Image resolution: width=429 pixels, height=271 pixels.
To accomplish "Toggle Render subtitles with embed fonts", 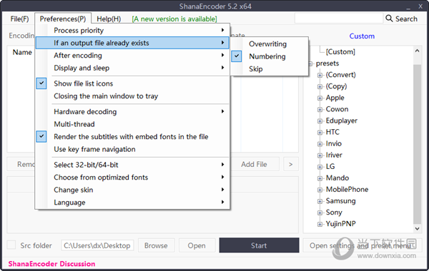I will (x=133, y=137).
